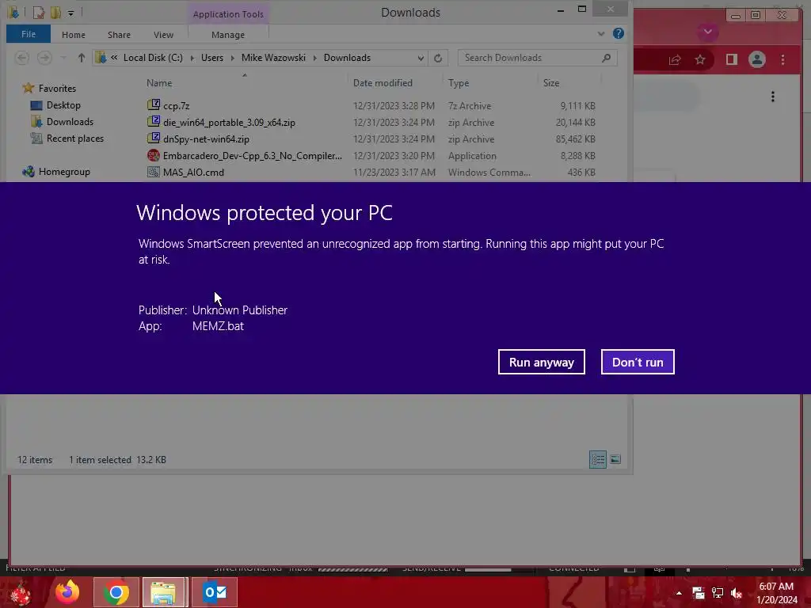Screen dimensions: 811x608
Task: Select Embarcadero_Dev-Cpp installer icon
Action: (153, 155)
